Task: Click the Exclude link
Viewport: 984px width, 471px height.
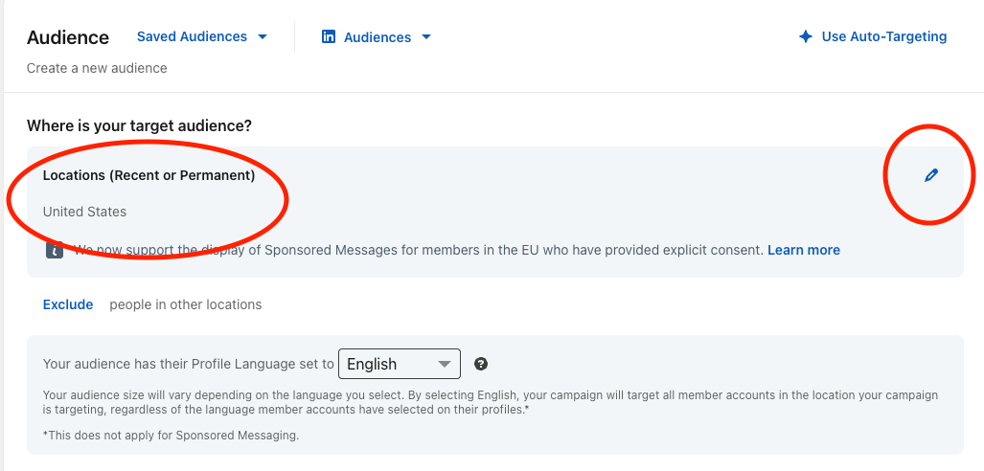Action: [x=68, y=304]
